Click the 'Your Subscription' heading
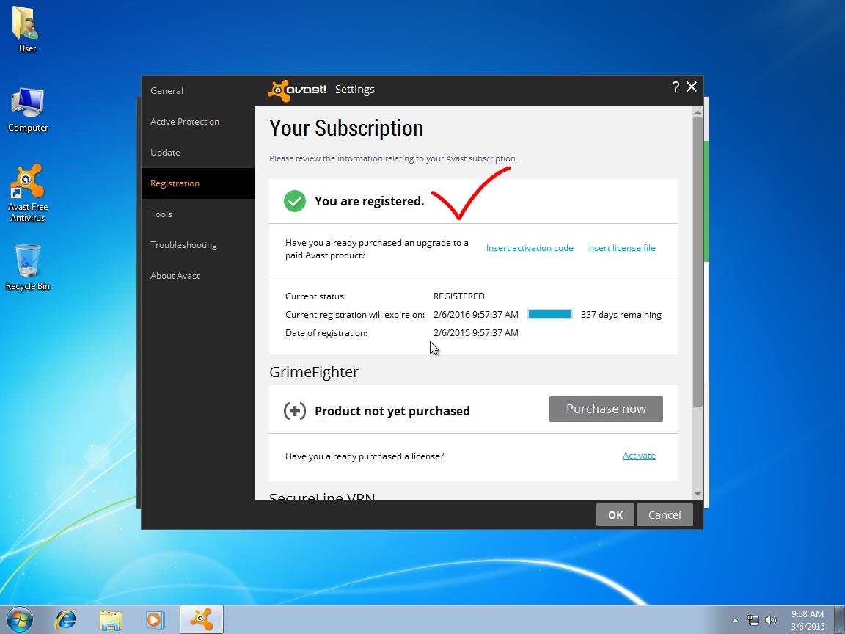This screenshot has width=845, height=634. pos(346,128)
